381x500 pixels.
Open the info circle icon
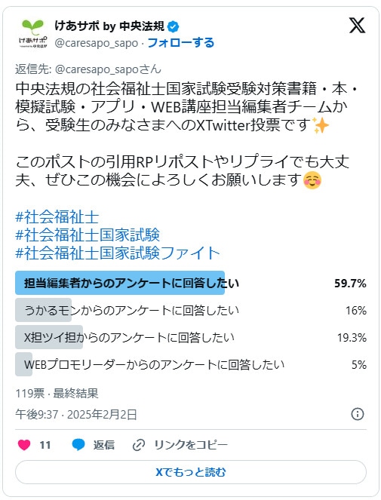coord(358,414)
